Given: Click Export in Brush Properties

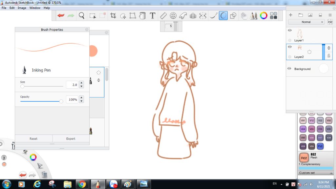Looking at the screenshot, I should pyautogui.click(x=71, y=139).
